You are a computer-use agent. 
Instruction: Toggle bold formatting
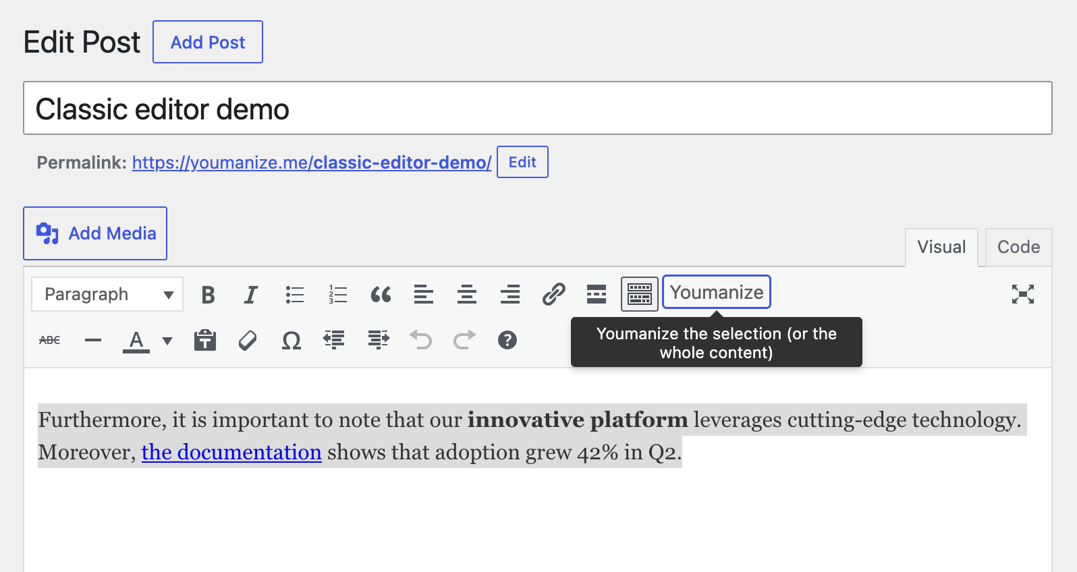coord(208,294)
